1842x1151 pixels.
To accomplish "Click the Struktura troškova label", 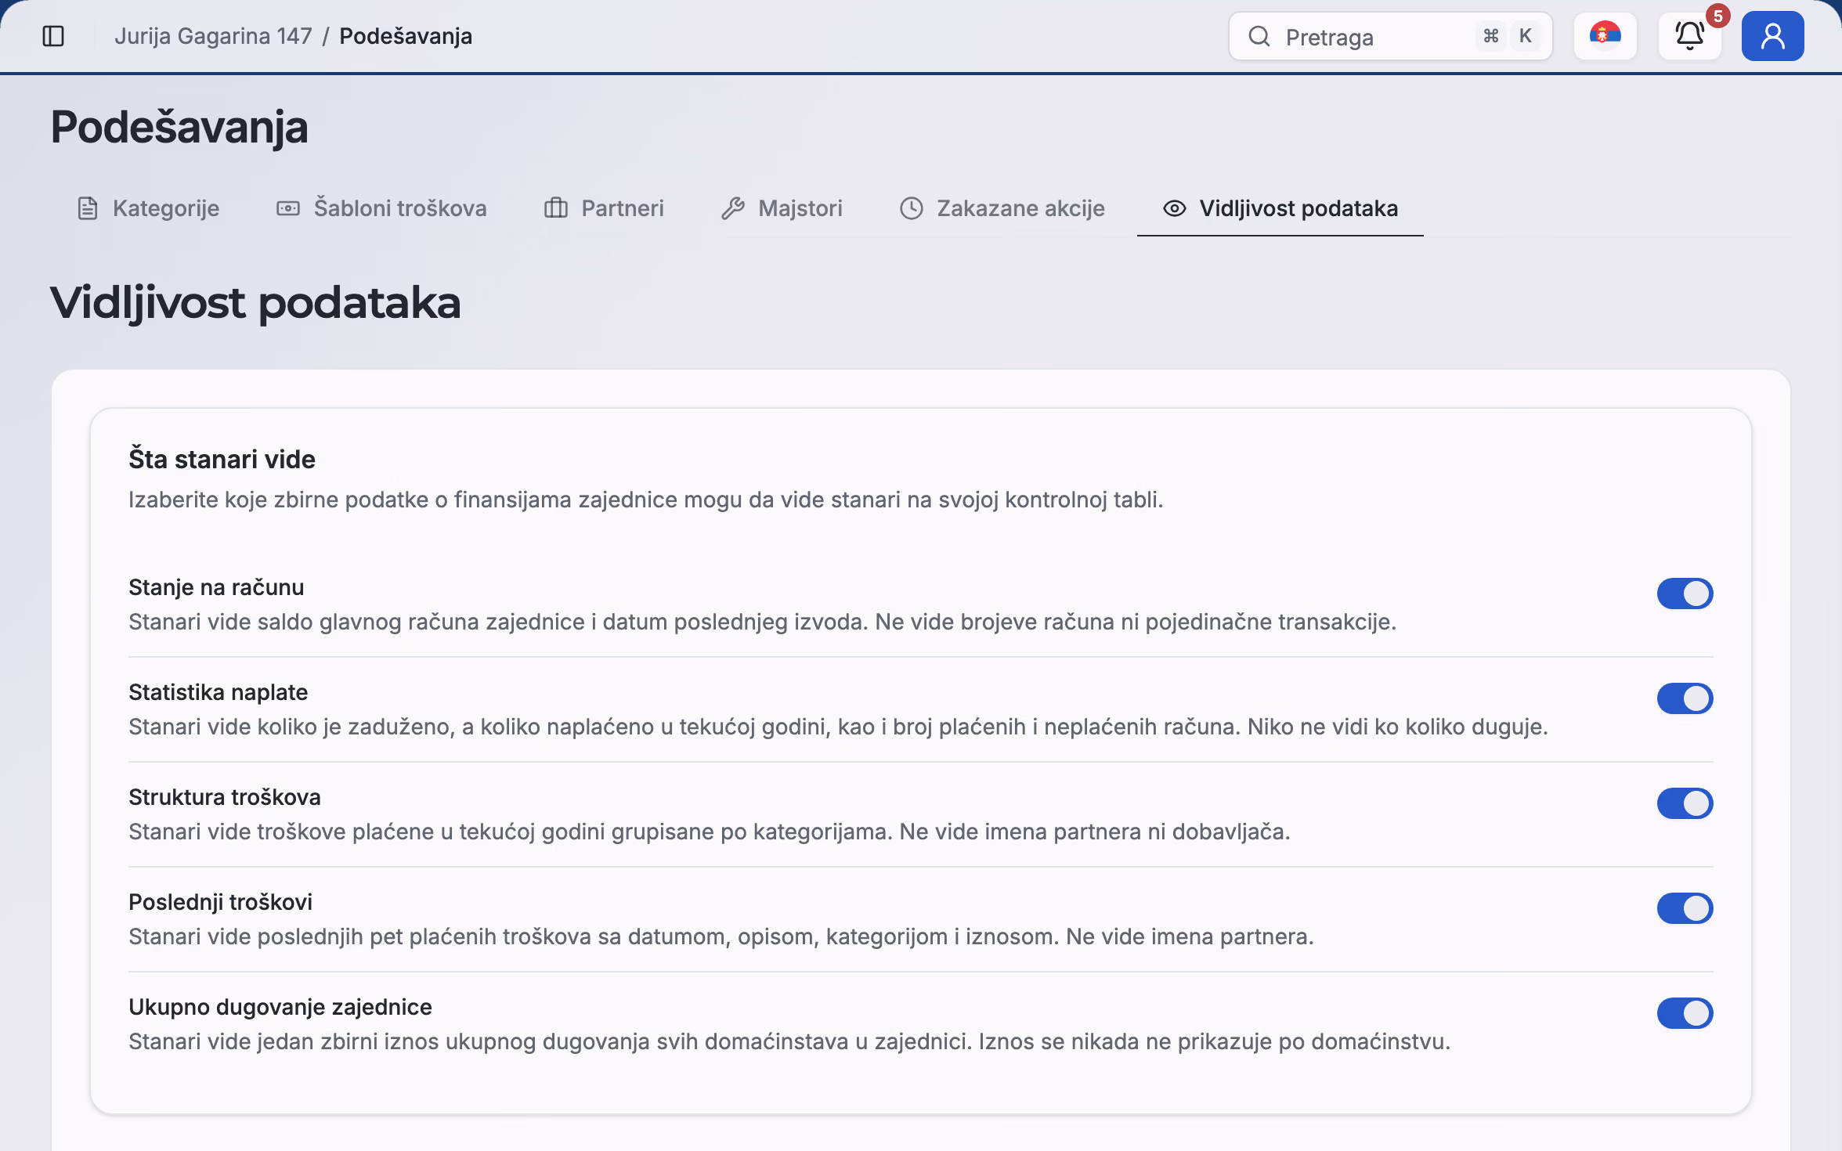I will coord(225,797).
